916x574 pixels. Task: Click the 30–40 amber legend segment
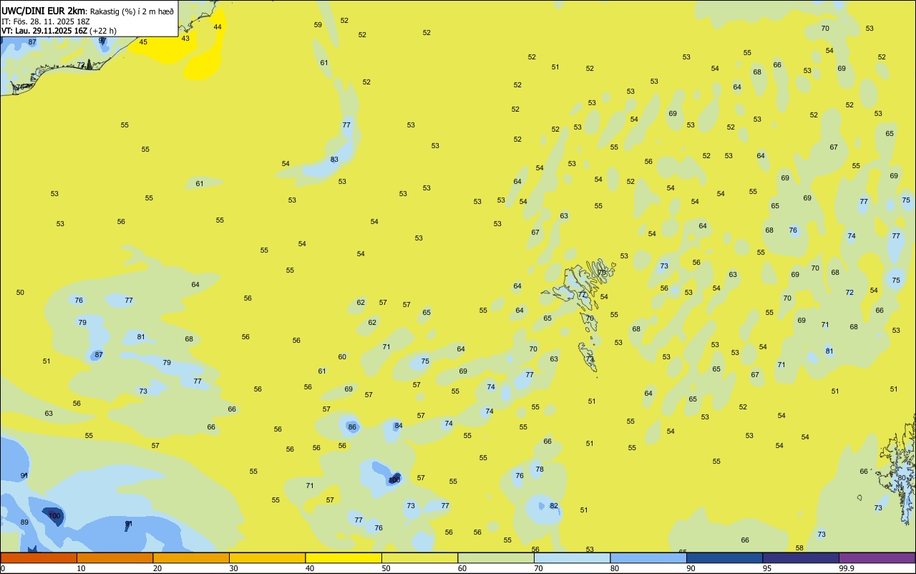(267, 558)
